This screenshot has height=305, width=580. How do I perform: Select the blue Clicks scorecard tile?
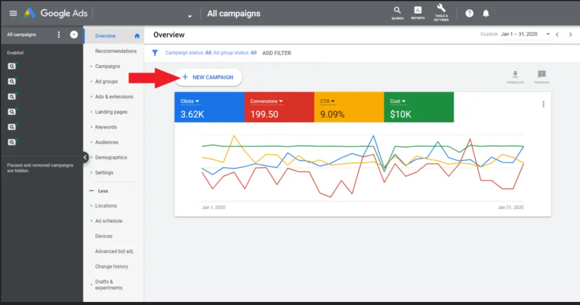[209, 107]
